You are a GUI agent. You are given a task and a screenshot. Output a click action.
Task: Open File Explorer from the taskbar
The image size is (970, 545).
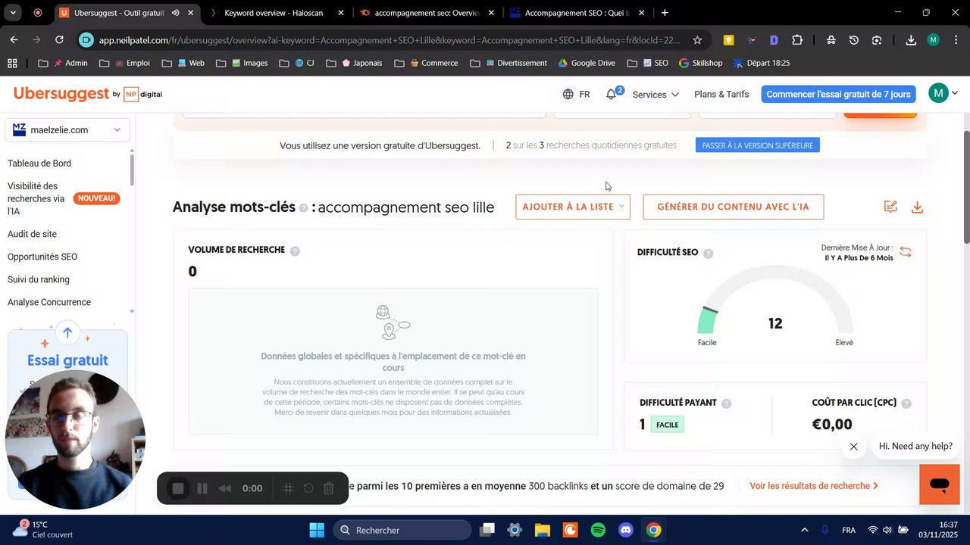542,530
